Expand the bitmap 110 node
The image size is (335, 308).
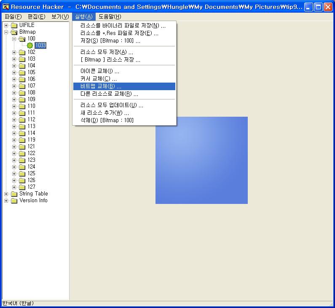14,106
